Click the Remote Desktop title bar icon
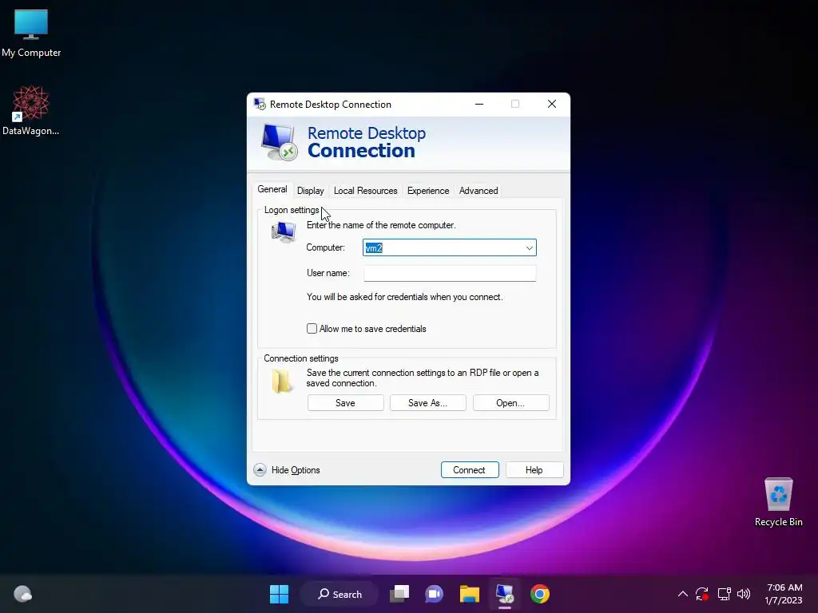Viewport: 818px width, 613px height. [260, 104]
